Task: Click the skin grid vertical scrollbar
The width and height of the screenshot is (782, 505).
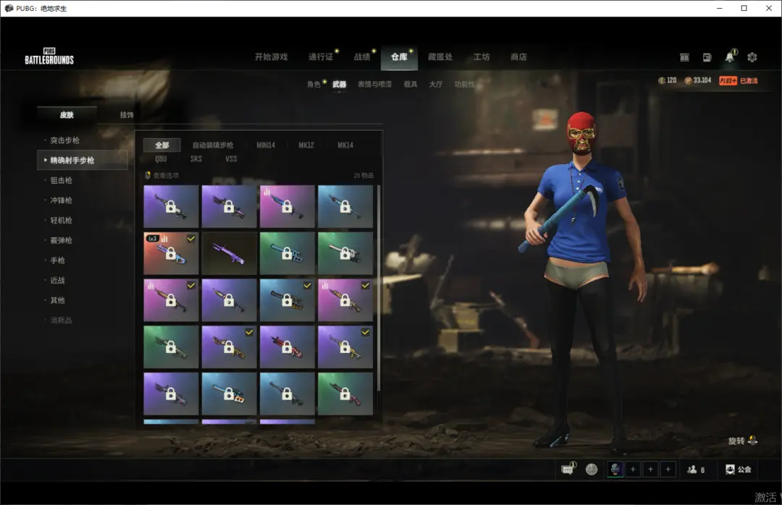Action: point(379,288)
